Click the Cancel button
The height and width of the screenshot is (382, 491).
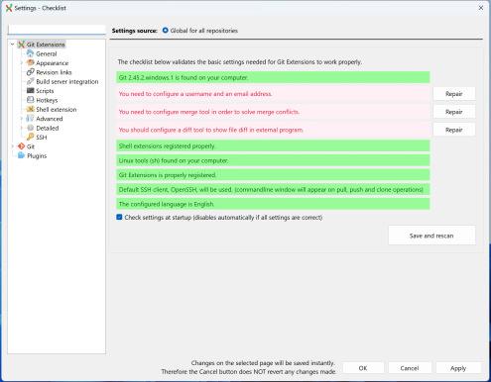click(x=410, y=368)
